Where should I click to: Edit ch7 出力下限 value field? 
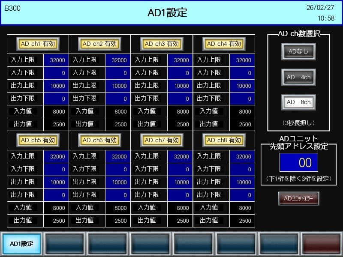coord(180,195)
